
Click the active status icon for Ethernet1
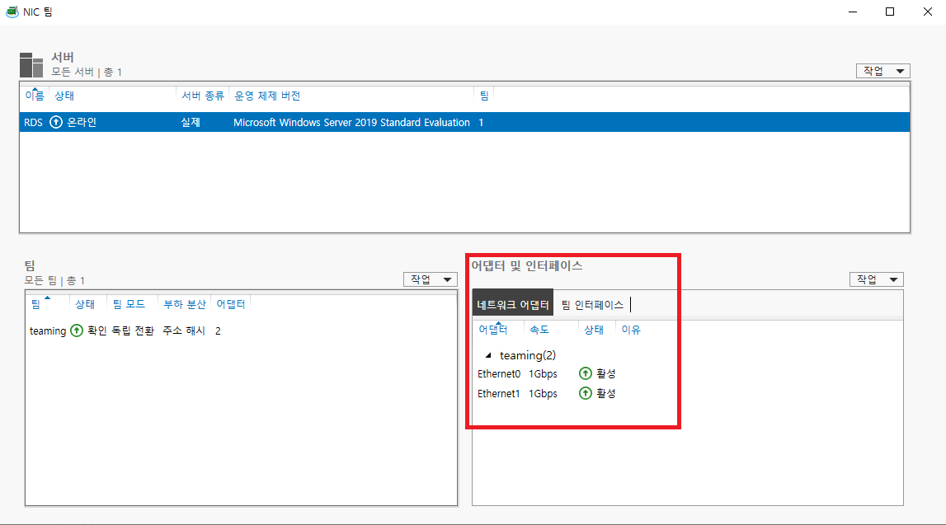pyautogui.click(x=586, y=394)
